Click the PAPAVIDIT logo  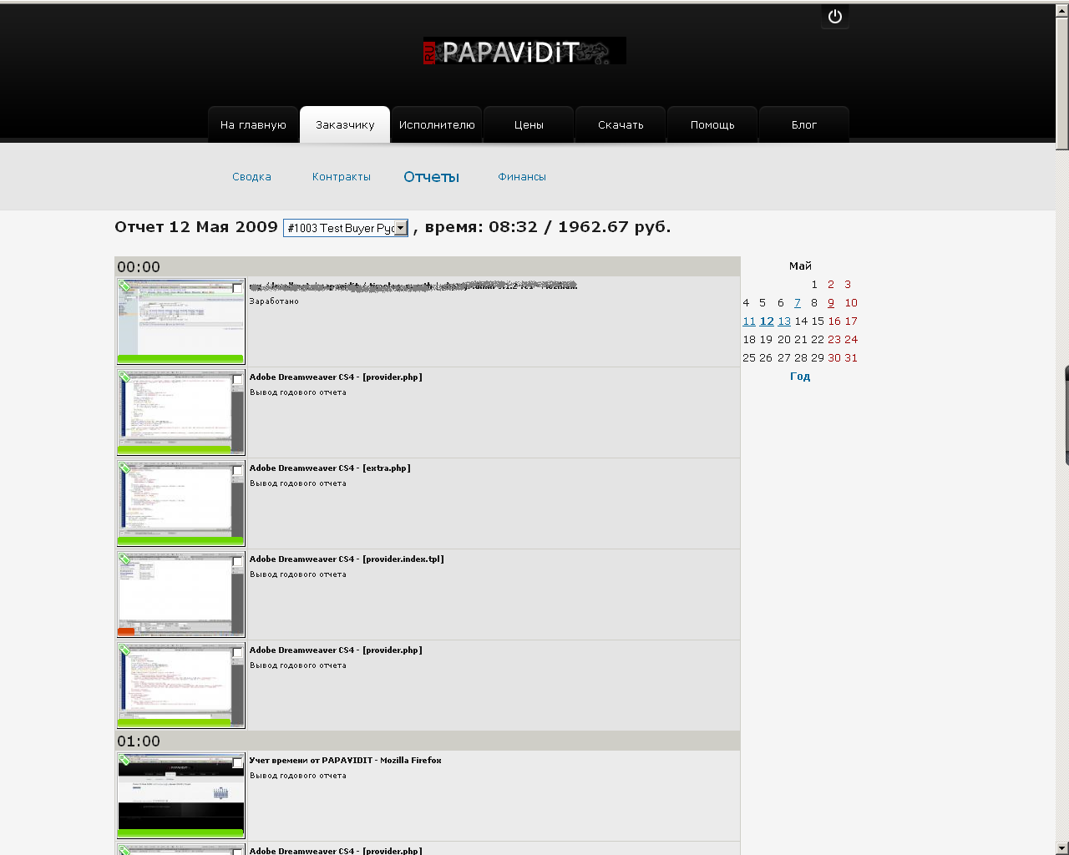pos(524,51)
